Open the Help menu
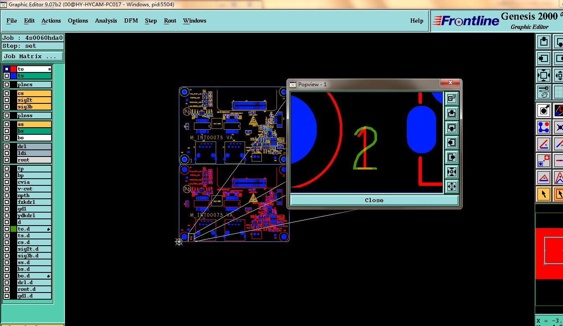563x326 pixels. 416,21
